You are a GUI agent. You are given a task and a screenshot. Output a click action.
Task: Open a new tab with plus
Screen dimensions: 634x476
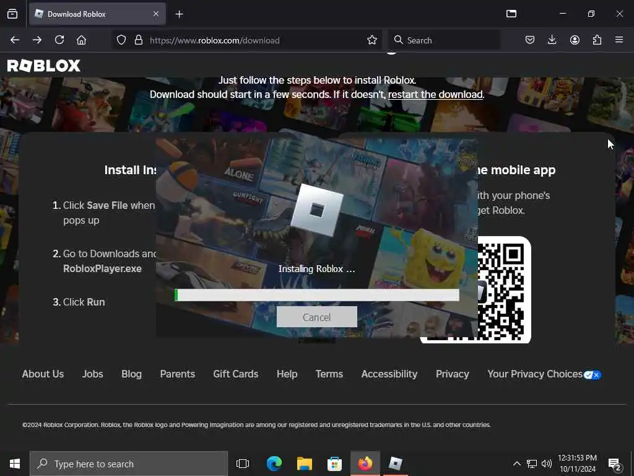click(x=179, y=14)
